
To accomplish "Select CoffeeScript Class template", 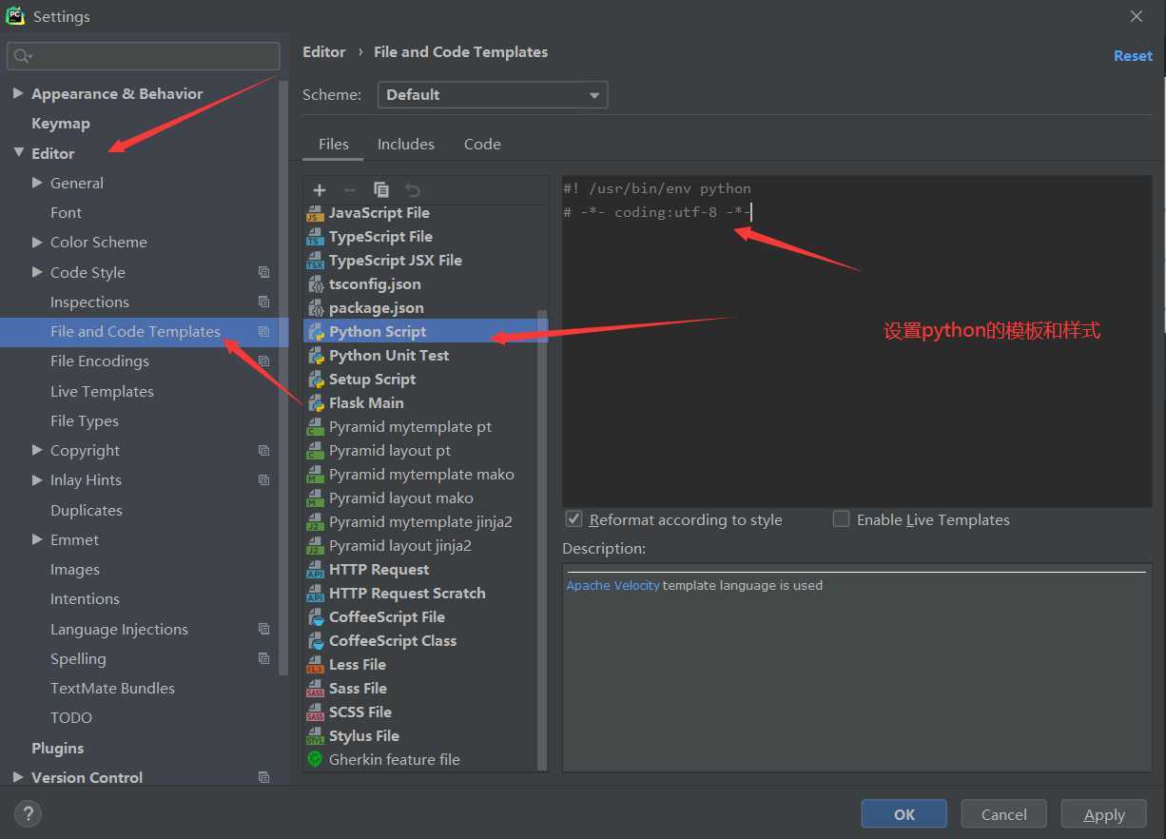I will click(x=393, y=640).
